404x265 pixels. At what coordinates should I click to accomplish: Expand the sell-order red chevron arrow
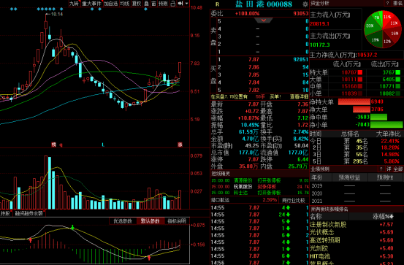pyautogui.click(x=263, y=20)
